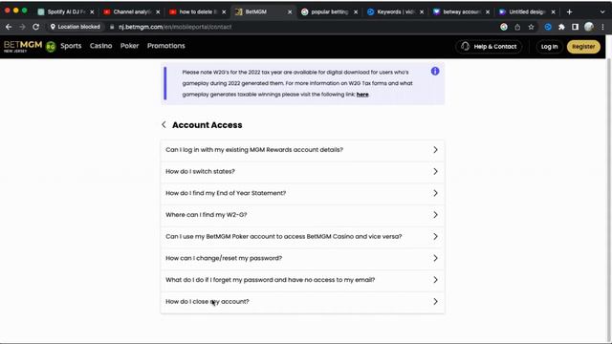Click the green RG responsible gaming badge
The width and height of the screenshot is (612, 344).
click(x=51, y=47)
